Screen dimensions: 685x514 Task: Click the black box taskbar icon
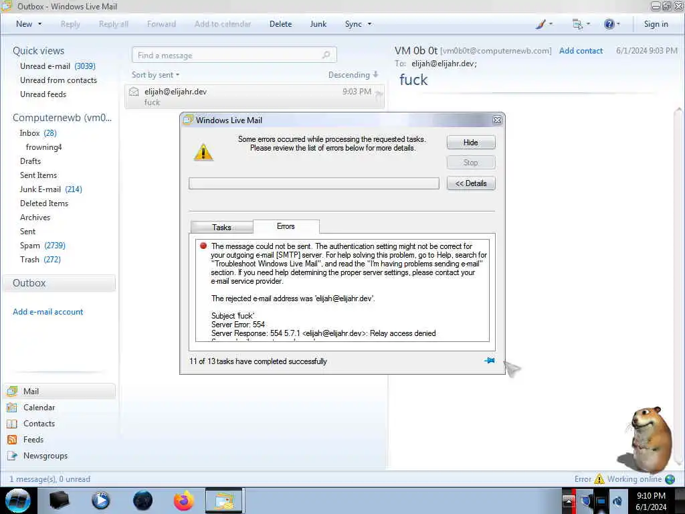pyautogui.click(x=60, y=501)
